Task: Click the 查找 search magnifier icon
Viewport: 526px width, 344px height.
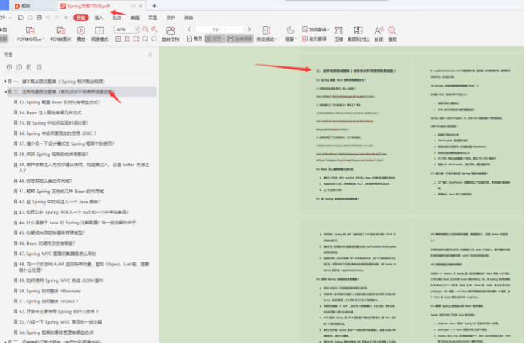Action: pos(392,34)
